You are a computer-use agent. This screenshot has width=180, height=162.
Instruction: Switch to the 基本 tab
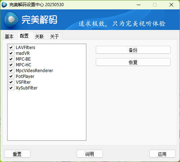[9, 36]
